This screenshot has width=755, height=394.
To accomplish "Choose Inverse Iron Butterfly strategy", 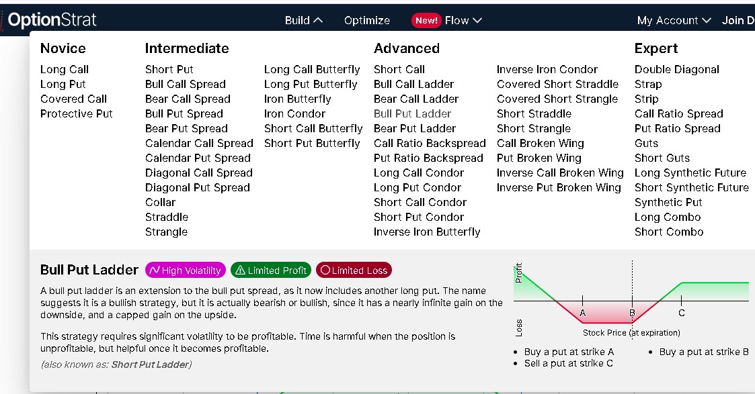I will pyautogui.click(x=427, y=232).
